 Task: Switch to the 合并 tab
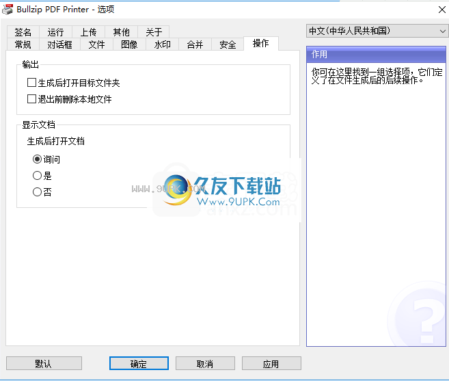[x=195, y=44]
